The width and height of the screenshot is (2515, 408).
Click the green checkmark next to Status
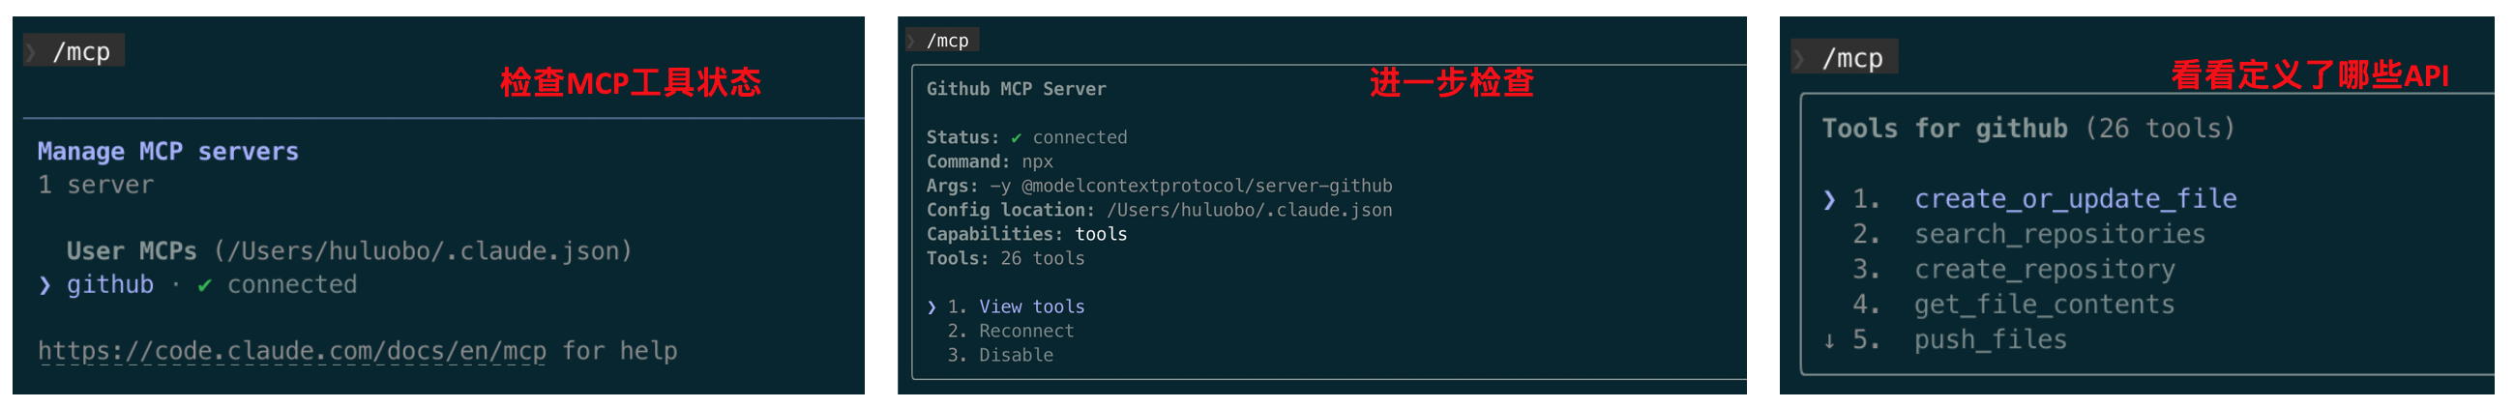click(1016, 138)
